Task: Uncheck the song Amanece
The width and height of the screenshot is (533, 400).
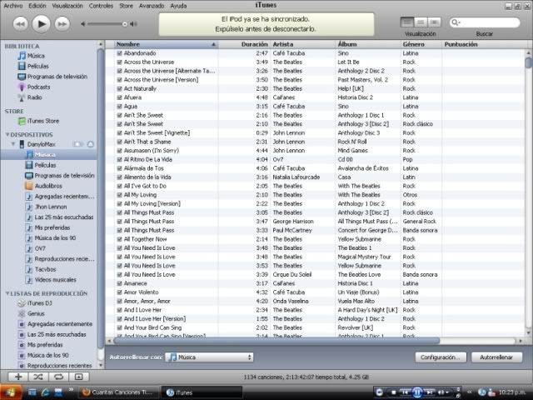Action: (119, 283)
